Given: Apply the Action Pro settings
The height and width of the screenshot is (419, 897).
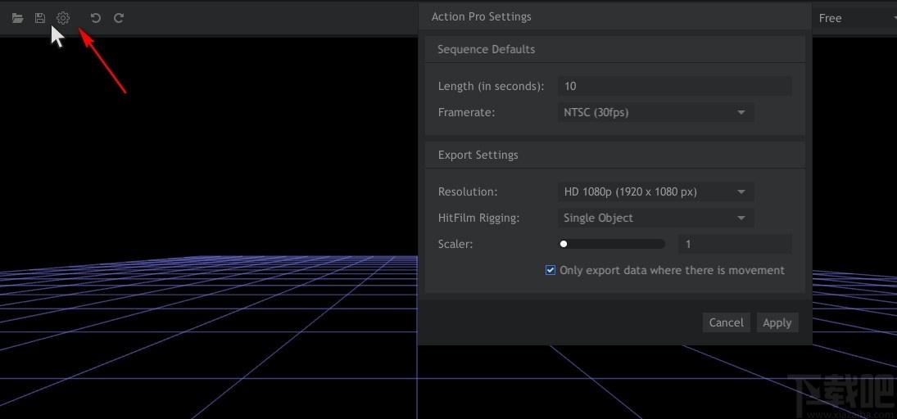Looking at the screenshot, I should pyautogui.click(x=777, y=322).
